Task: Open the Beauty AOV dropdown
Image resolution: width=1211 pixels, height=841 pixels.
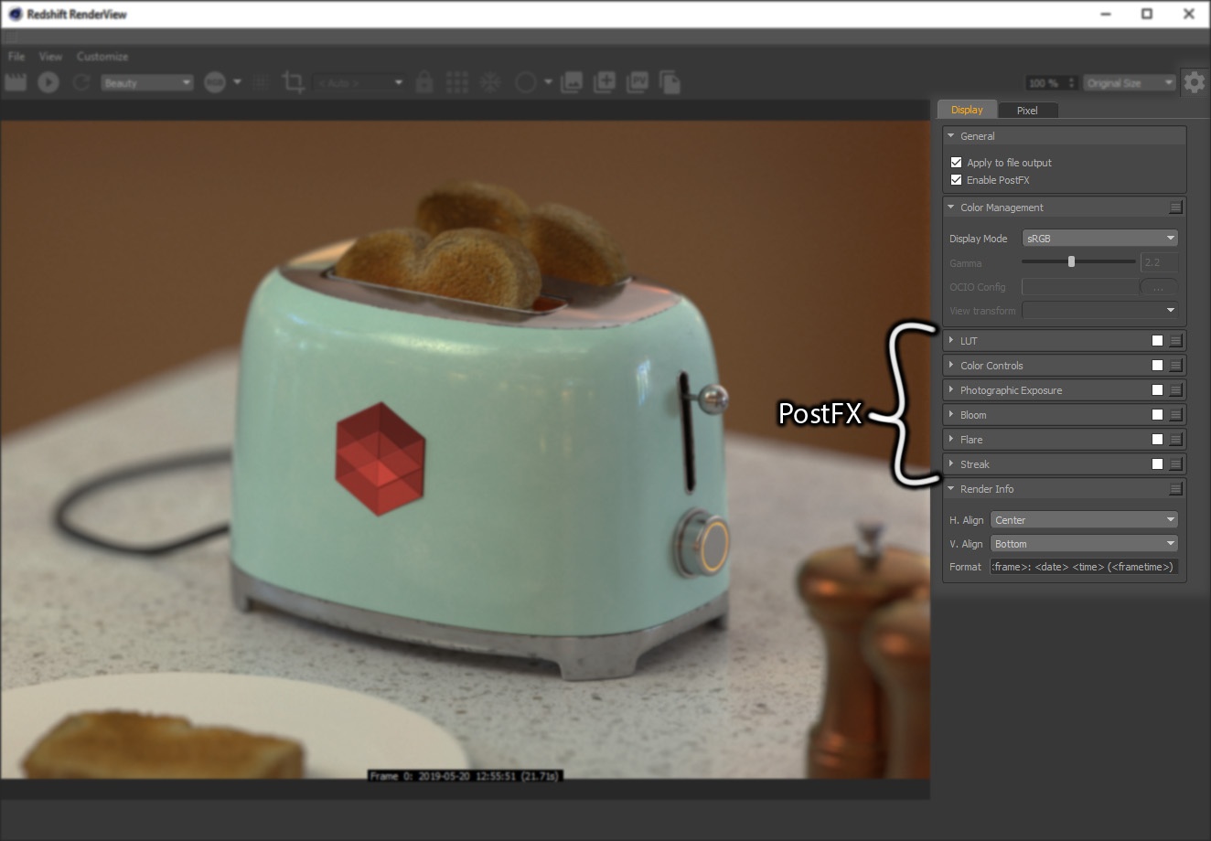Action: [x=146, y=82]
